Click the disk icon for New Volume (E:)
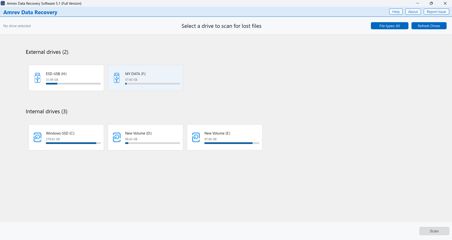Screen dimensions: 452x240 click(196, 137)
